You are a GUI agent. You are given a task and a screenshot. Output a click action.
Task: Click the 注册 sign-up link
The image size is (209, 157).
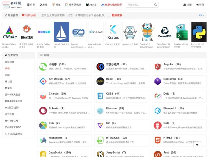(x=187, y=5)
